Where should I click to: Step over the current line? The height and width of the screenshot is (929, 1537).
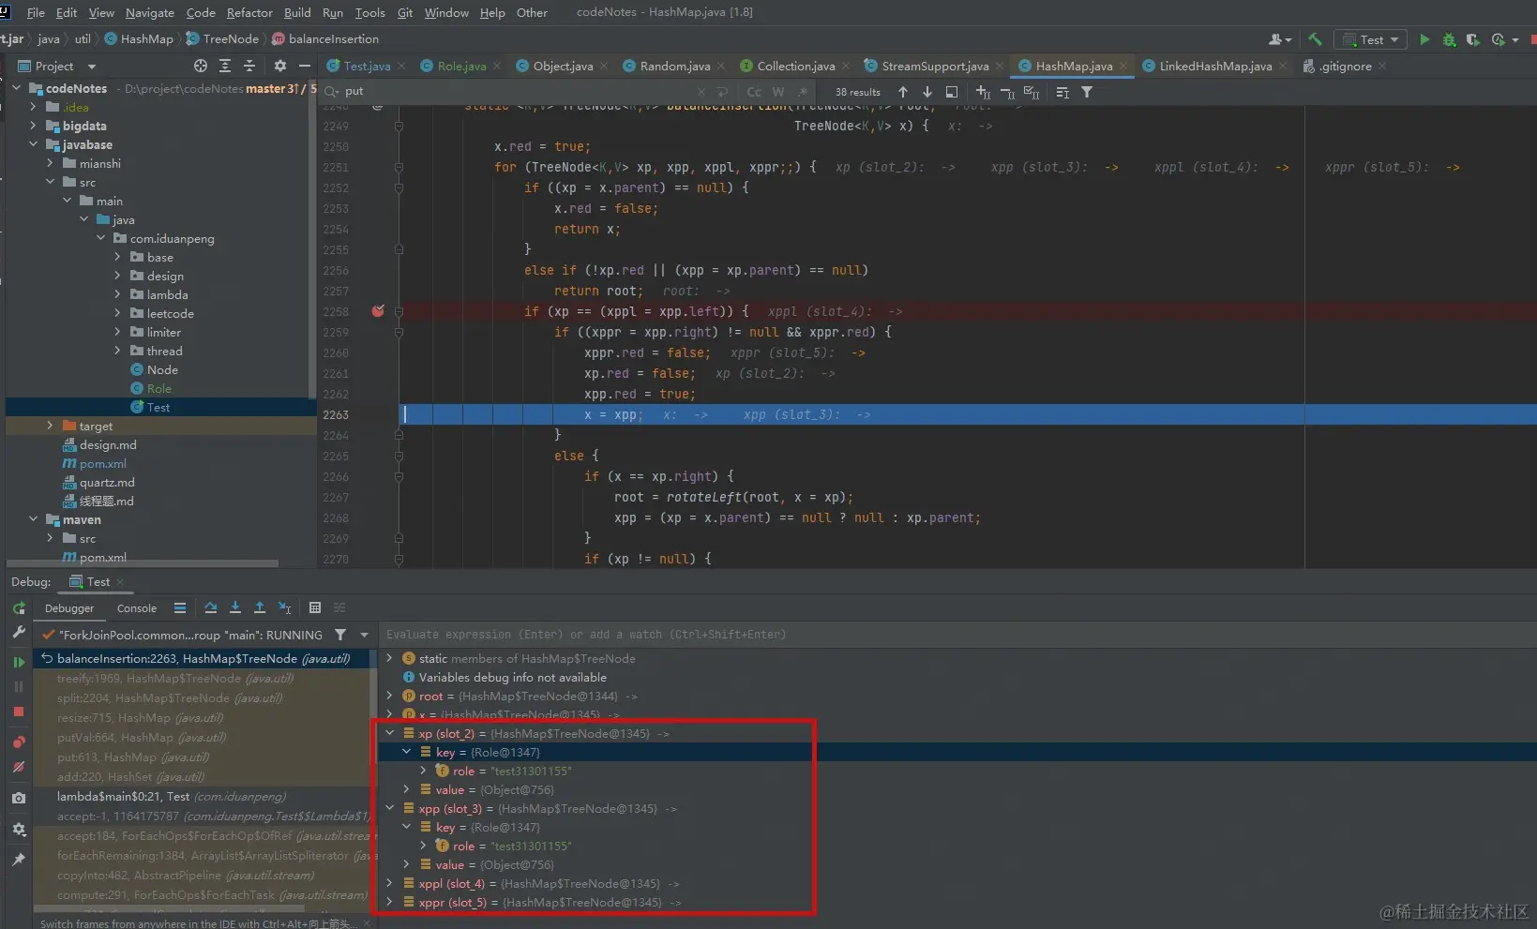pyautogui.click(x=211, y=607)
